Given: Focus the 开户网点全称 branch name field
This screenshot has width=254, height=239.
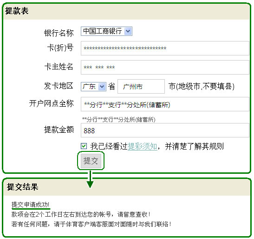Looking at the screenshot, I should coord(165,104).
